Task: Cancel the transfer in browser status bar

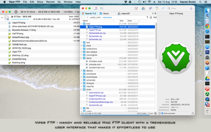Action: tap(155, 114)
